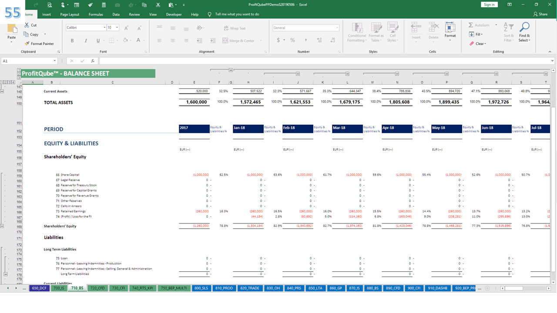This screenshot has width=557, height=313.
Task: Decrease font size with the smaller A icon
Action: point(138,28)
